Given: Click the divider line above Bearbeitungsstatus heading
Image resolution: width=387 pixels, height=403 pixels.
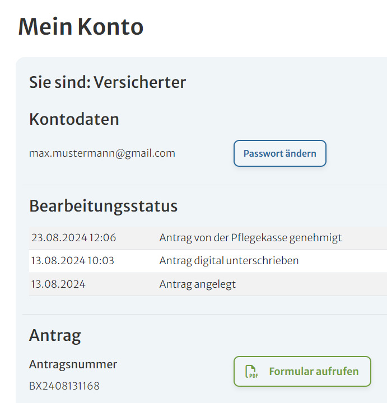Looking at the screenshot, I should point(204,185).
